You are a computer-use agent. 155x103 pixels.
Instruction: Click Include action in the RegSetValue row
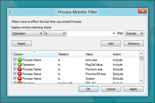click(118, 65)
